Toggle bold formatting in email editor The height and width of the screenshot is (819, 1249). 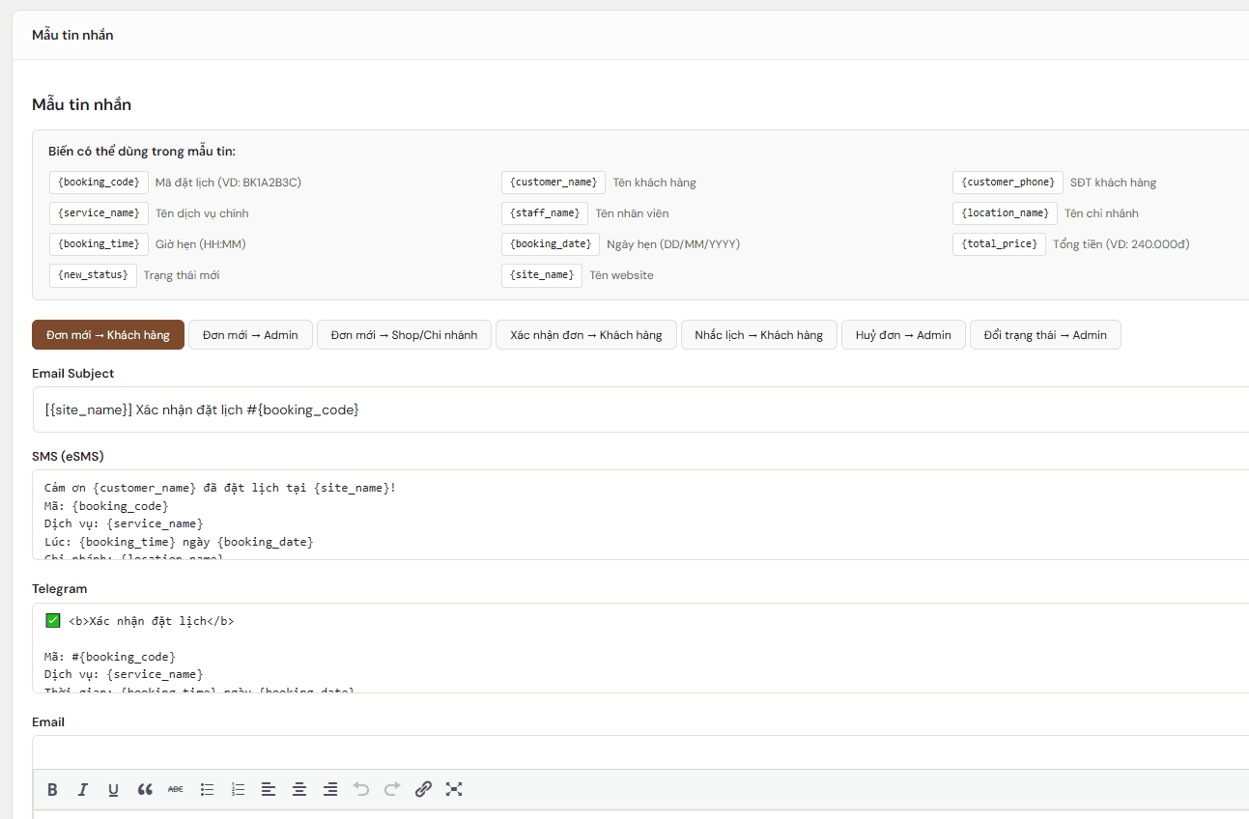(52, 789)
